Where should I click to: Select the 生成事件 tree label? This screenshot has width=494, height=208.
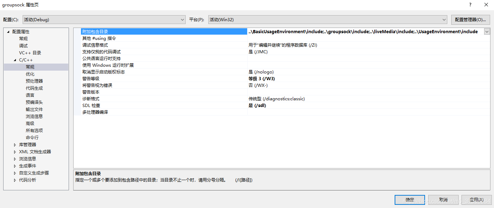click(x=28, y=166)
